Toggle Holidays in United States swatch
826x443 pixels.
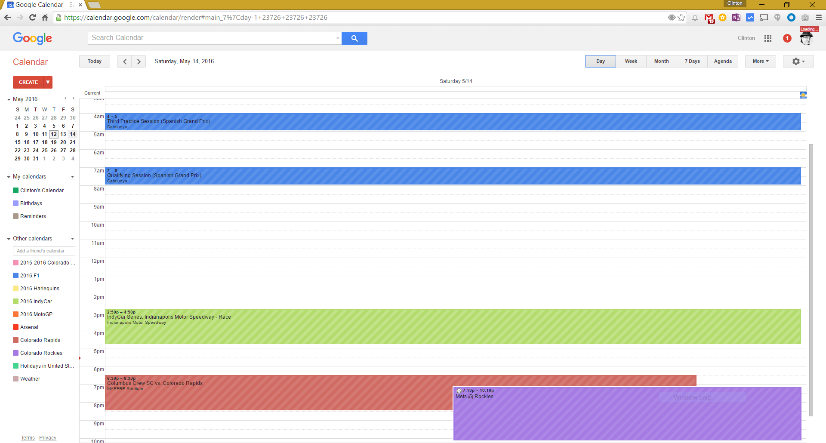[15, 366]
